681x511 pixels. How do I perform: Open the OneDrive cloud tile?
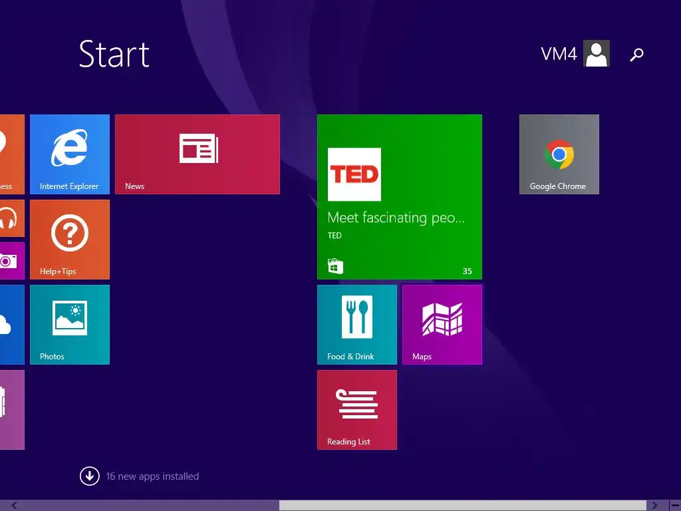12,325
